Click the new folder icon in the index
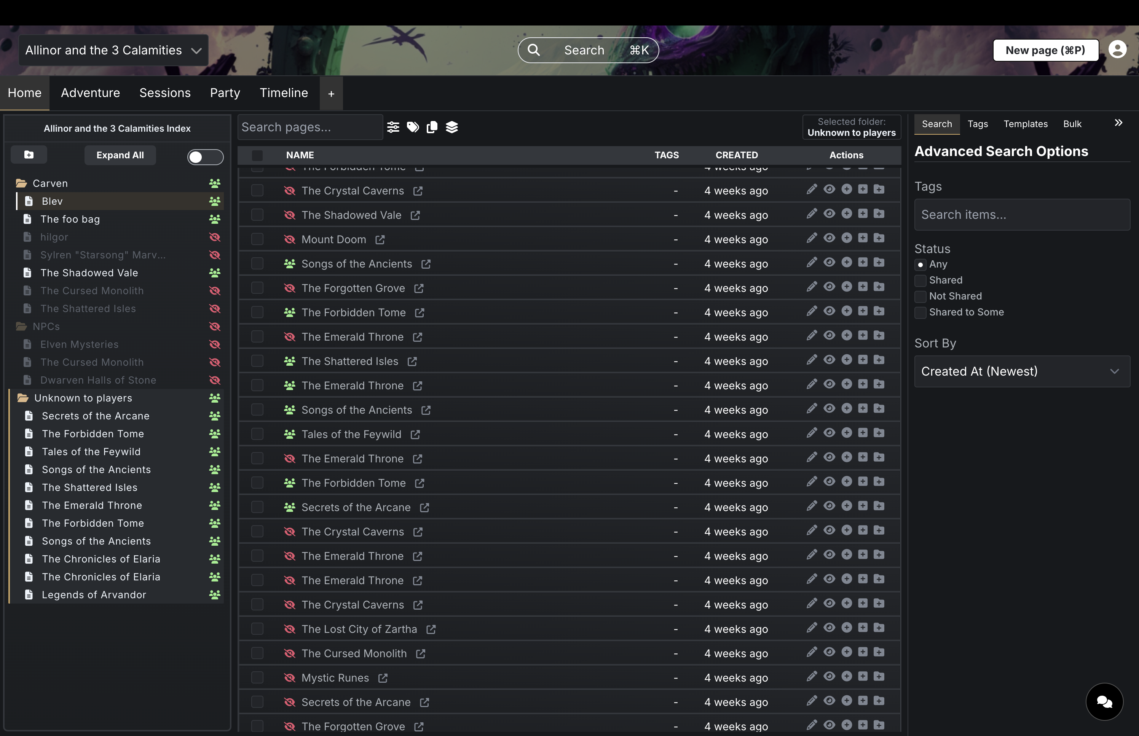 (x=29, y=155)
